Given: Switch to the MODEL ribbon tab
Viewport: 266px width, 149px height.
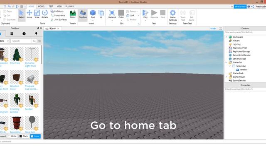Looking at the screenshot, I should point(41,6).
